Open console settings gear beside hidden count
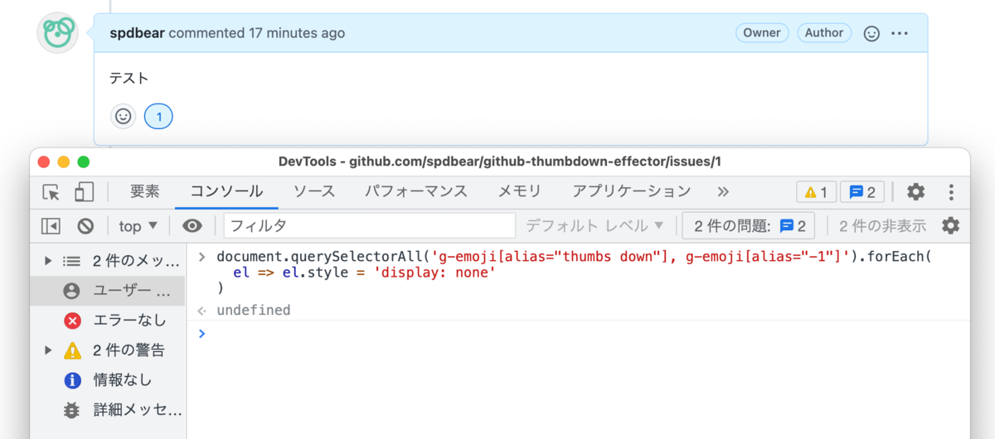This screenshot has height=439, width=995. tap(950, 225)
